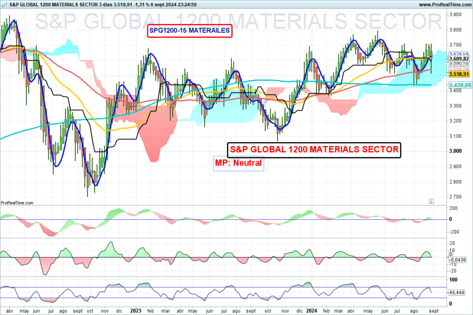The image size is (473, 315).
Task: Click the 3.609,82 price label
Action: point(459,59)
